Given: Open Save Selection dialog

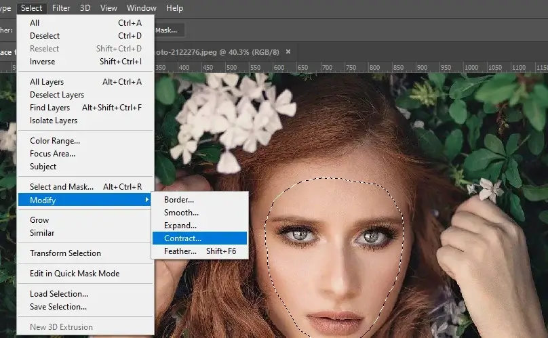Looking at the screenshot, I should pos(85,307).
